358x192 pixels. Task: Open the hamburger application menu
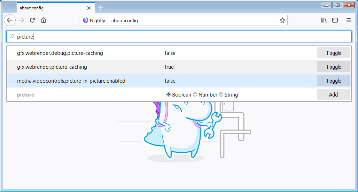(x=348, y=20)
